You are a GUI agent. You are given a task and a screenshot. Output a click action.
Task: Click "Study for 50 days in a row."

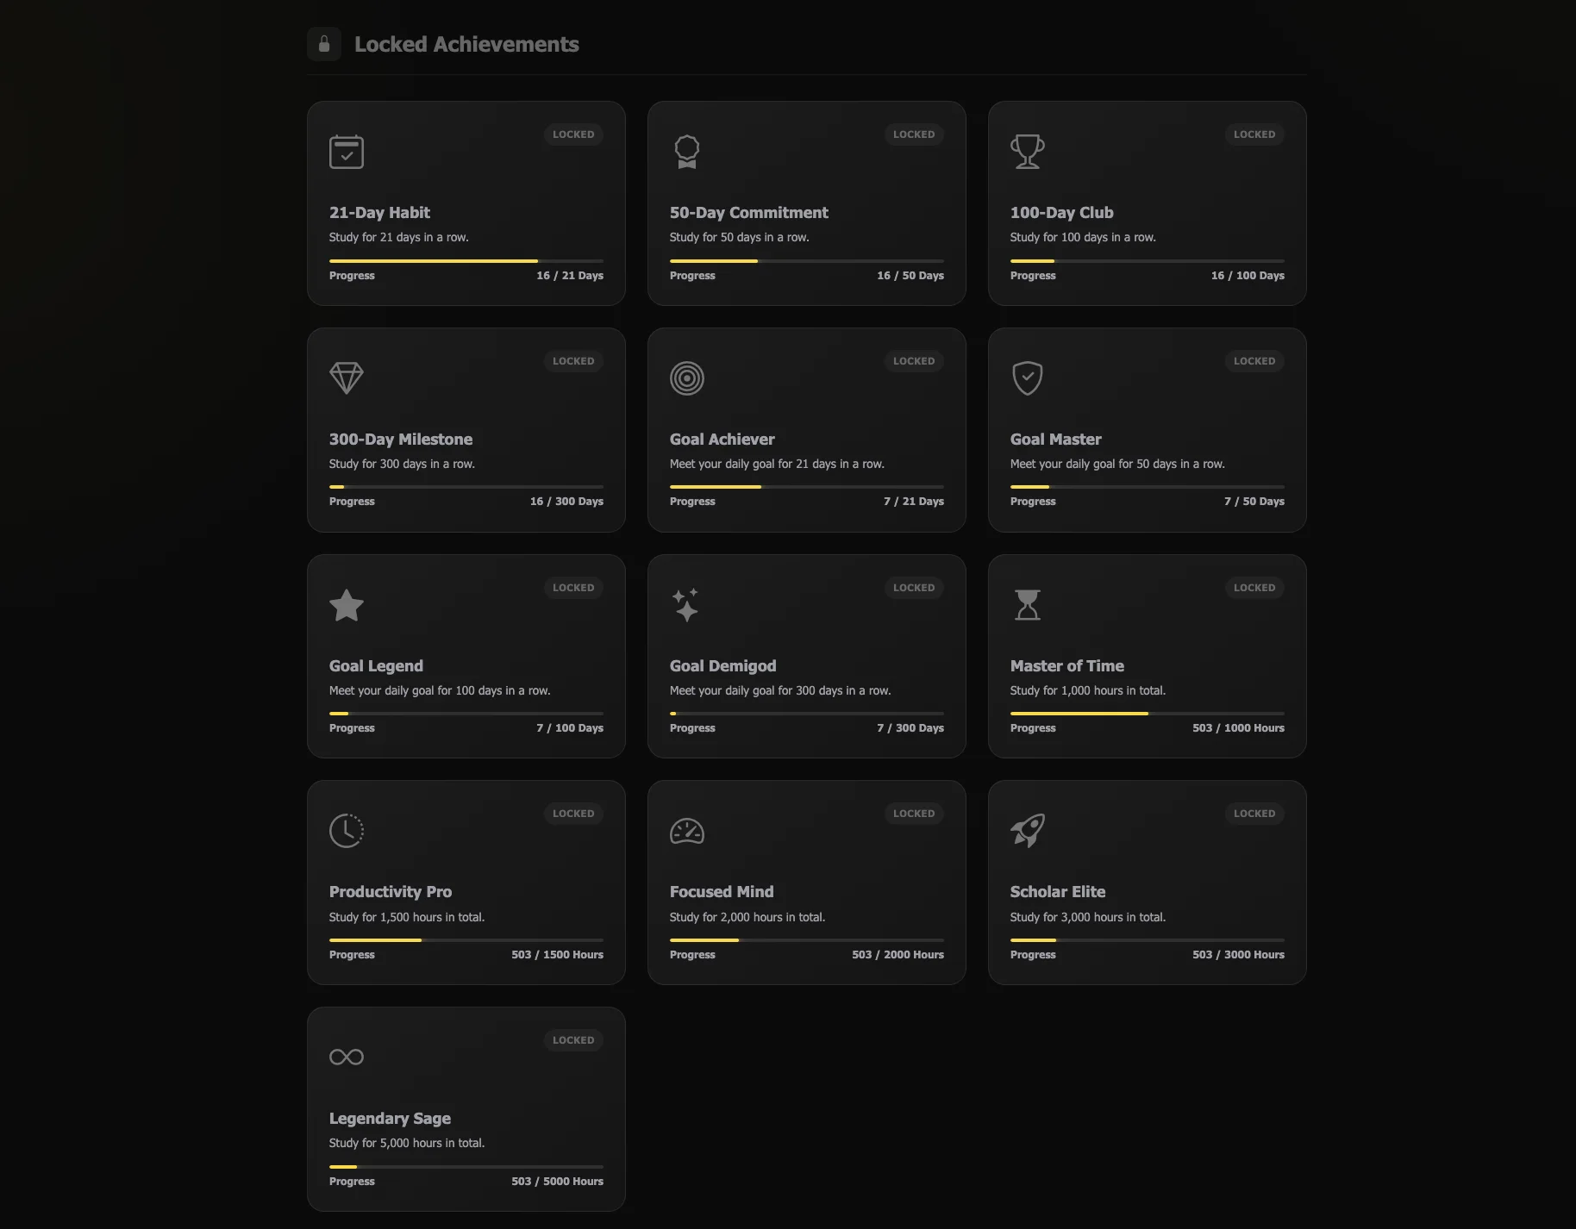point(740,237)
